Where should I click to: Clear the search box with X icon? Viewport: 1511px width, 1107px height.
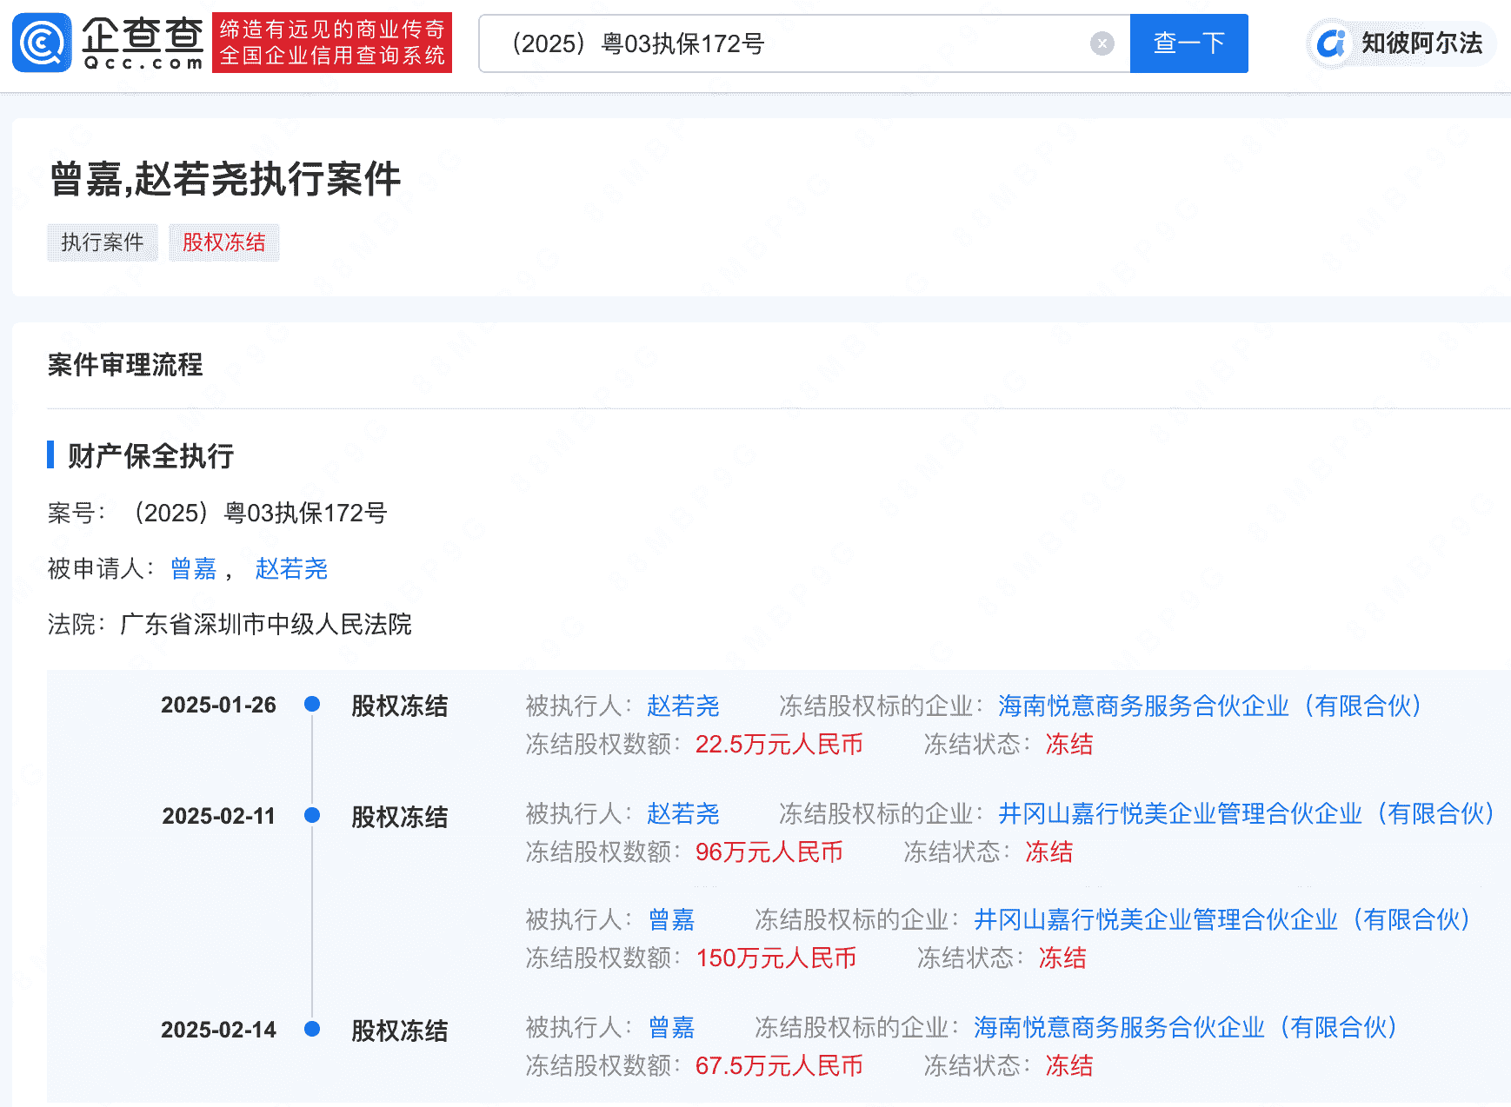(x=1102, y=43)
